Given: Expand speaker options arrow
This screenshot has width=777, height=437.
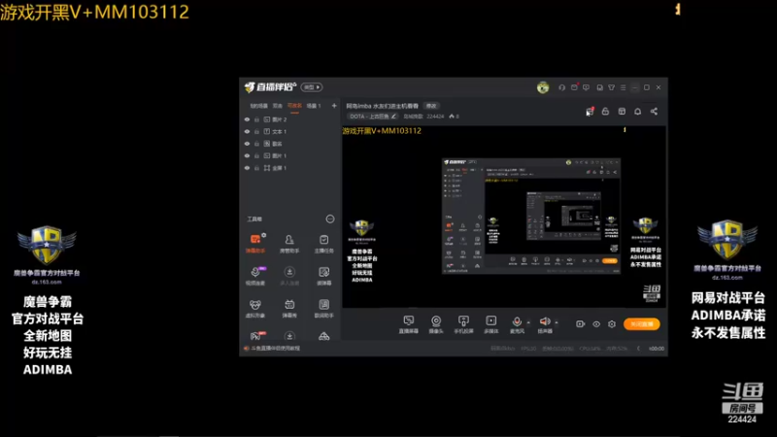Looking at the screenshot, I should tap(557, 322).
